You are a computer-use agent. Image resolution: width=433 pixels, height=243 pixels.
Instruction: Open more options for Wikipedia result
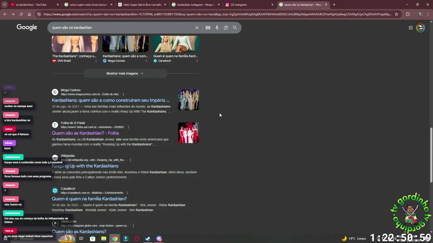click(130, 160)
